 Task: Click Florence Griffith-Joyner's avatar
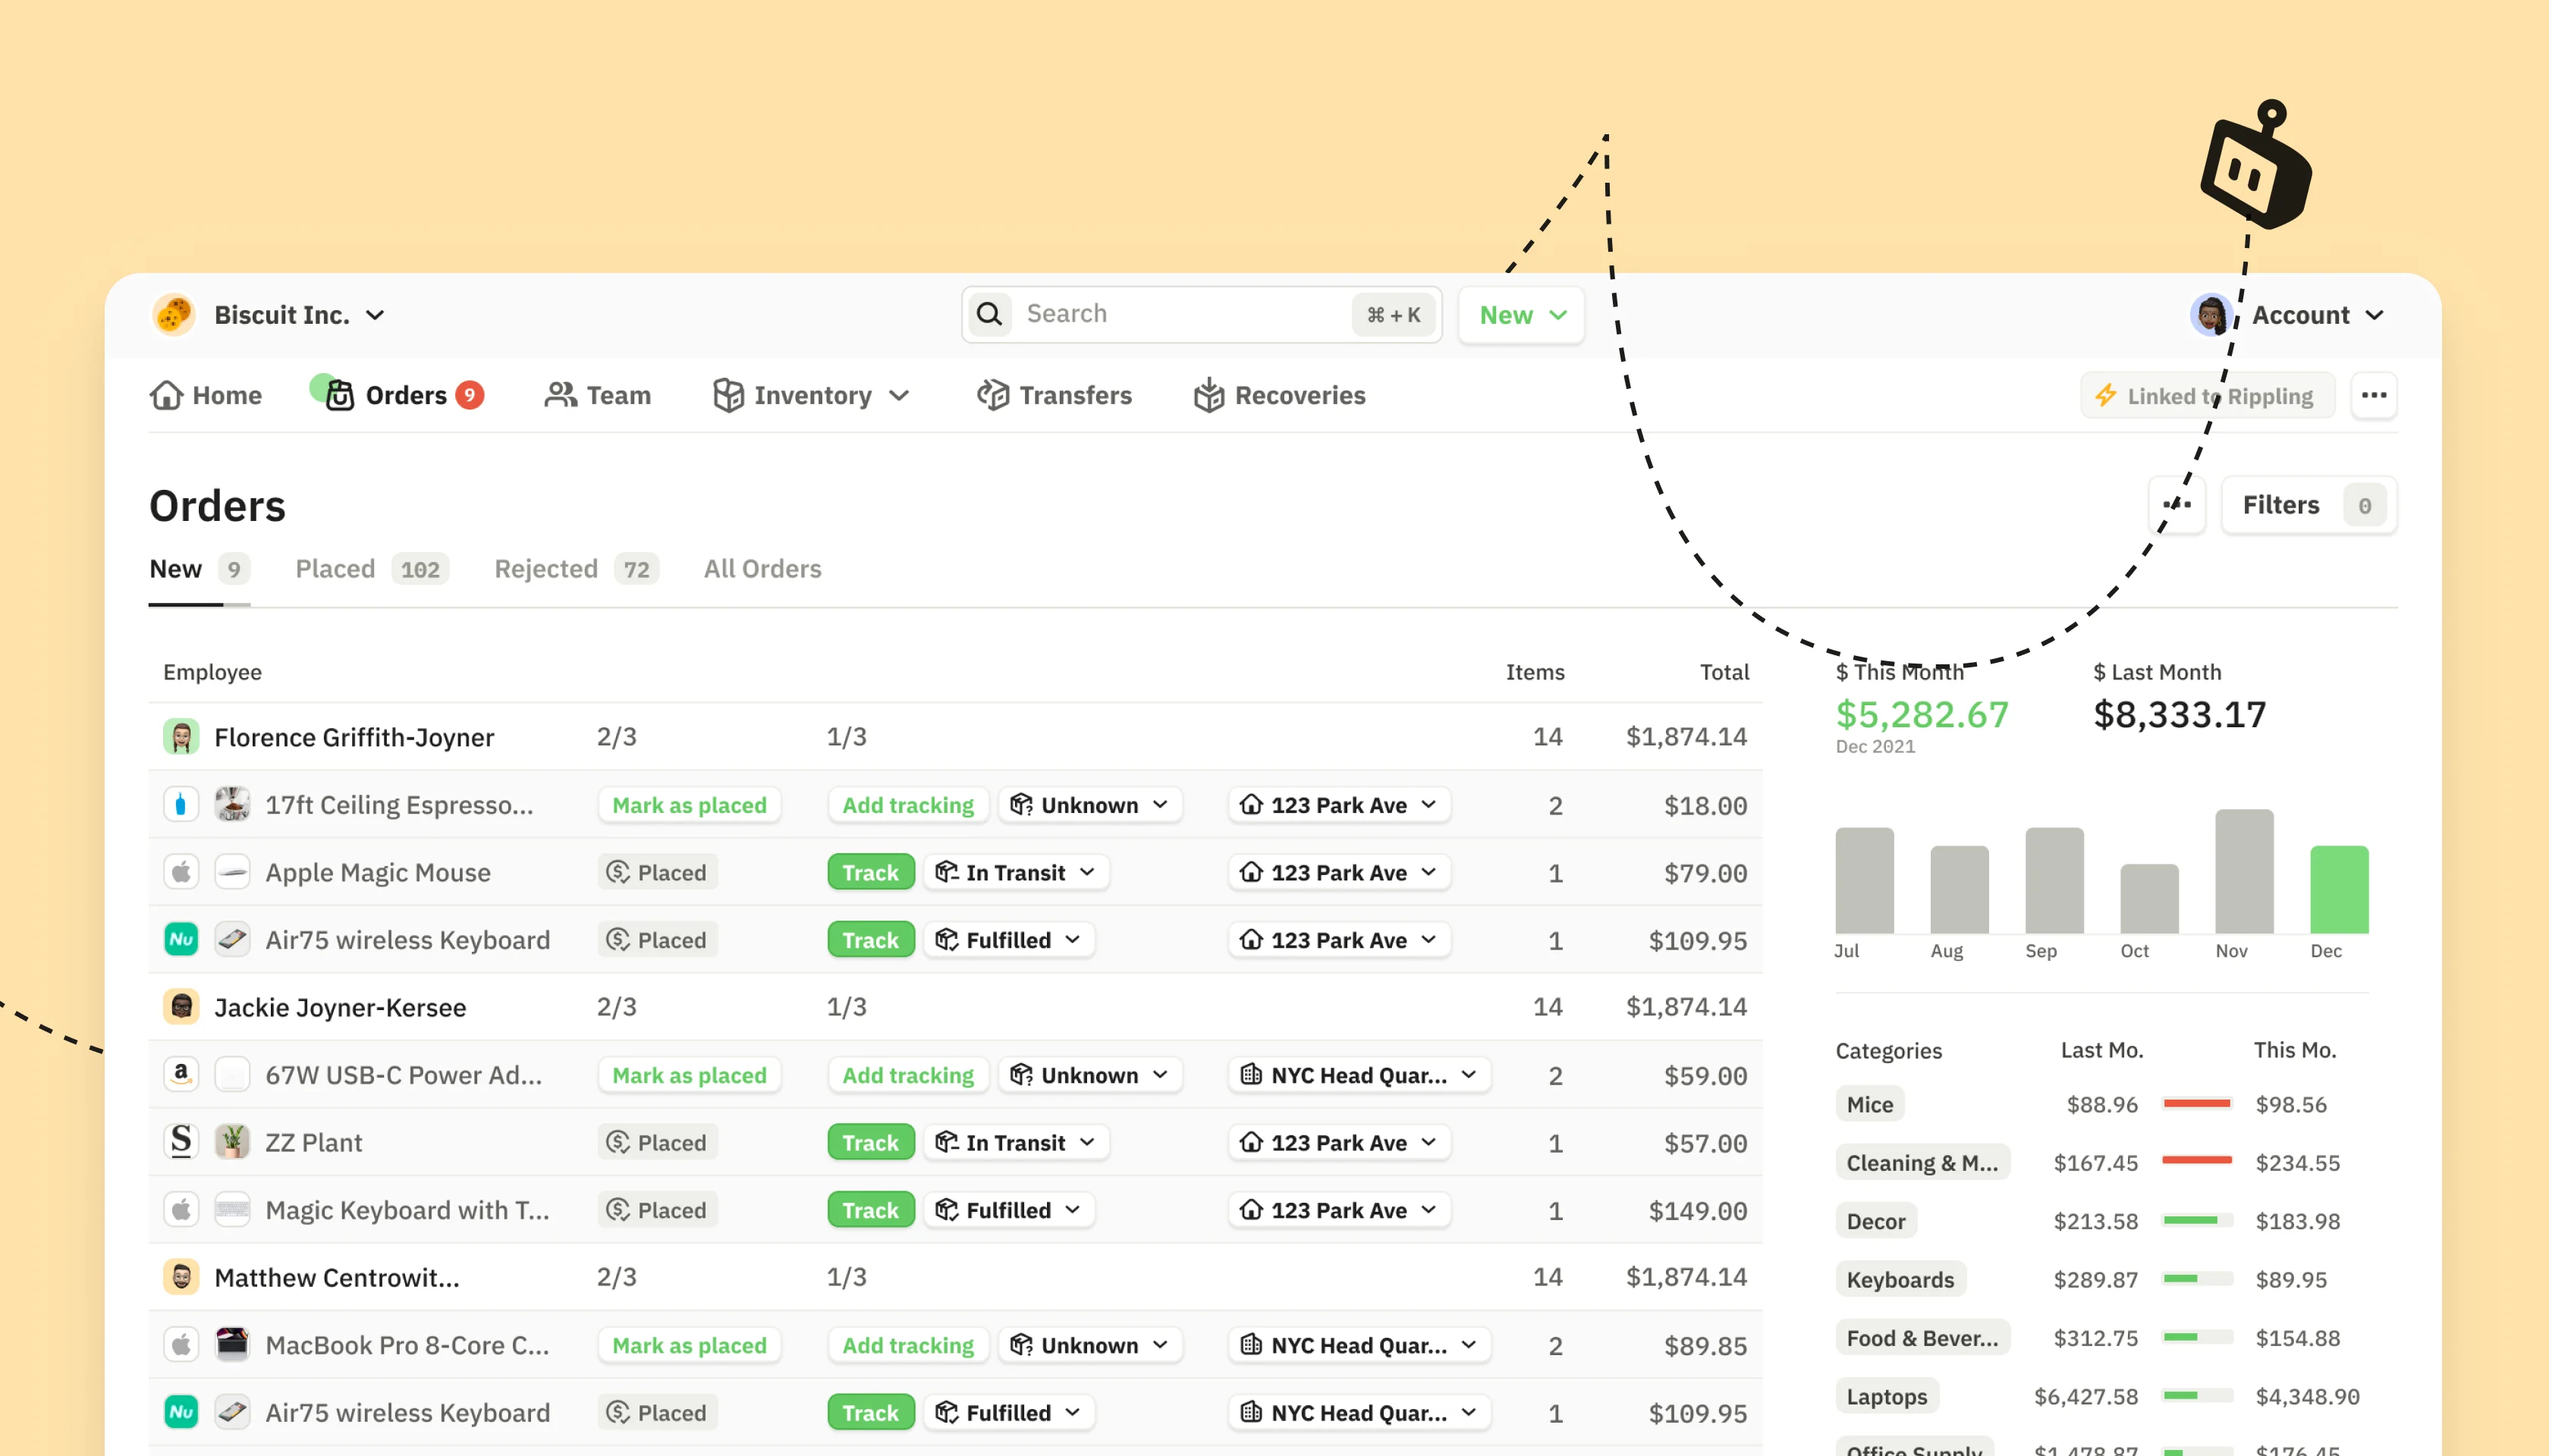point(181,737)
